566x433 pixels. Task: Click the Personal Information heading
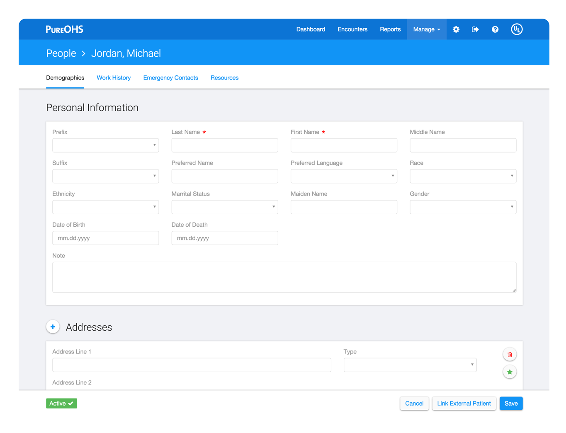click(92, 108)
